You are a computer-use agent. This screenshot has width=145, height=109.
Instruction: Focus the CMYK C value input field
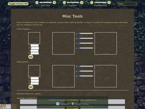pos(35,45)
